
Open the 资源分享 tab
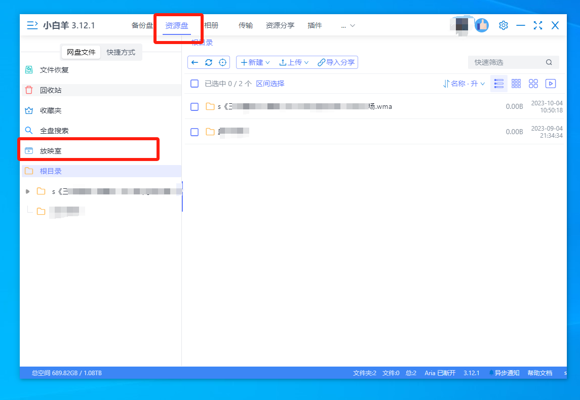pos(280,25)
